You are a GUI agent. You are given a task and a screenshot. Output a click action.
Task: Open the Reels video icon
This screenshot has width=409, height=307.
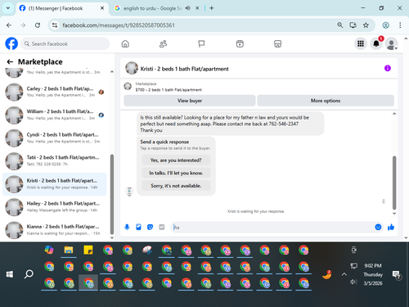click(240, 43)
